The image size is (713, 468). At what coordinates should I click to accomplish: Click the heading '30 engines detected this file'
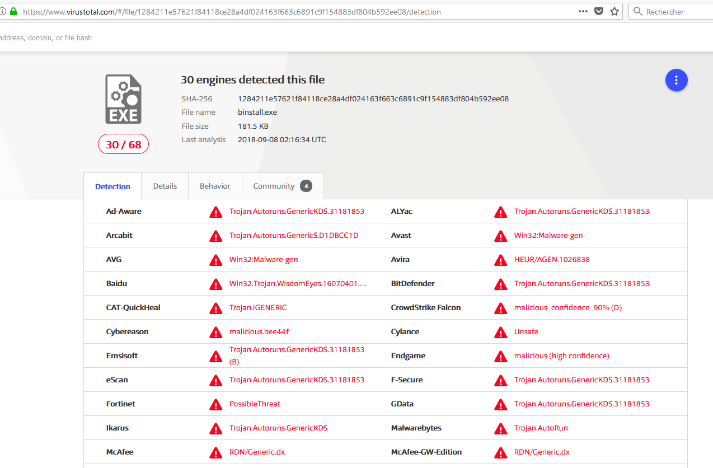coord(252,79)
